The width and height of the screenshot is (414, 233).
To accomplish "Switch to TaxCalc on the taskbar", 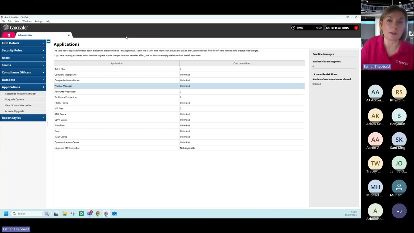I will (106, 214).
